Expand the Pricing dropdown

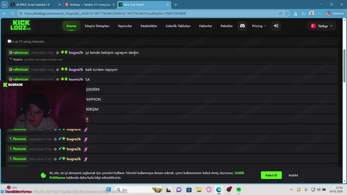(x=259, y=26)
